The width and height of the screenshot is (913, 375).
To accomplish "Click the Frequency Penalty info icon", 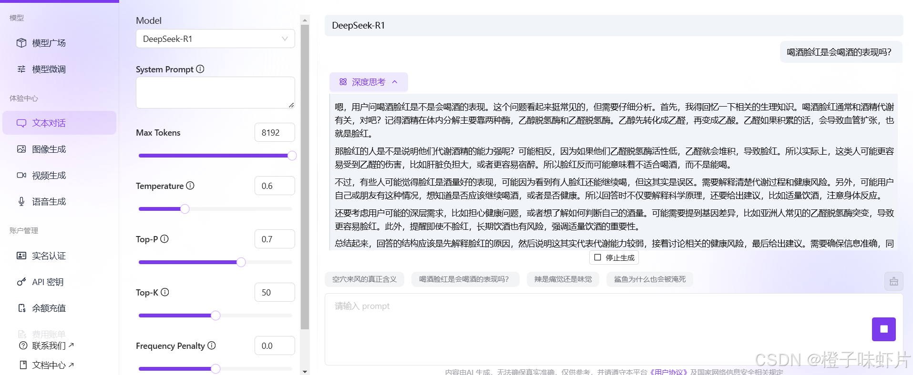I will [x=212, y=345].
